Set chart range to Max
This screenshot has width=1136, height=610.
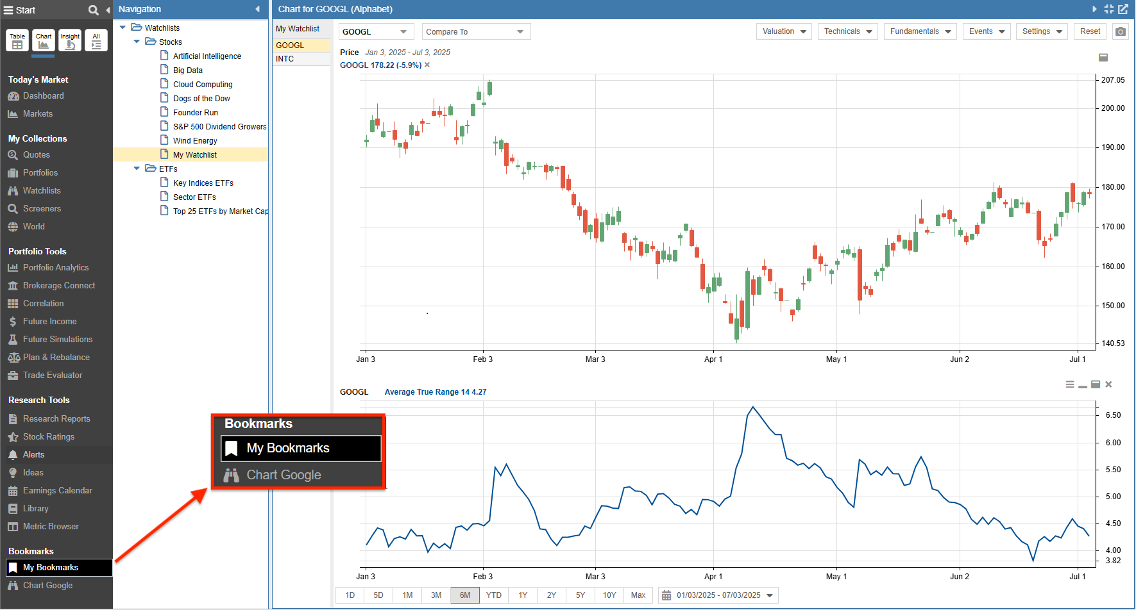tap(638, 595)
